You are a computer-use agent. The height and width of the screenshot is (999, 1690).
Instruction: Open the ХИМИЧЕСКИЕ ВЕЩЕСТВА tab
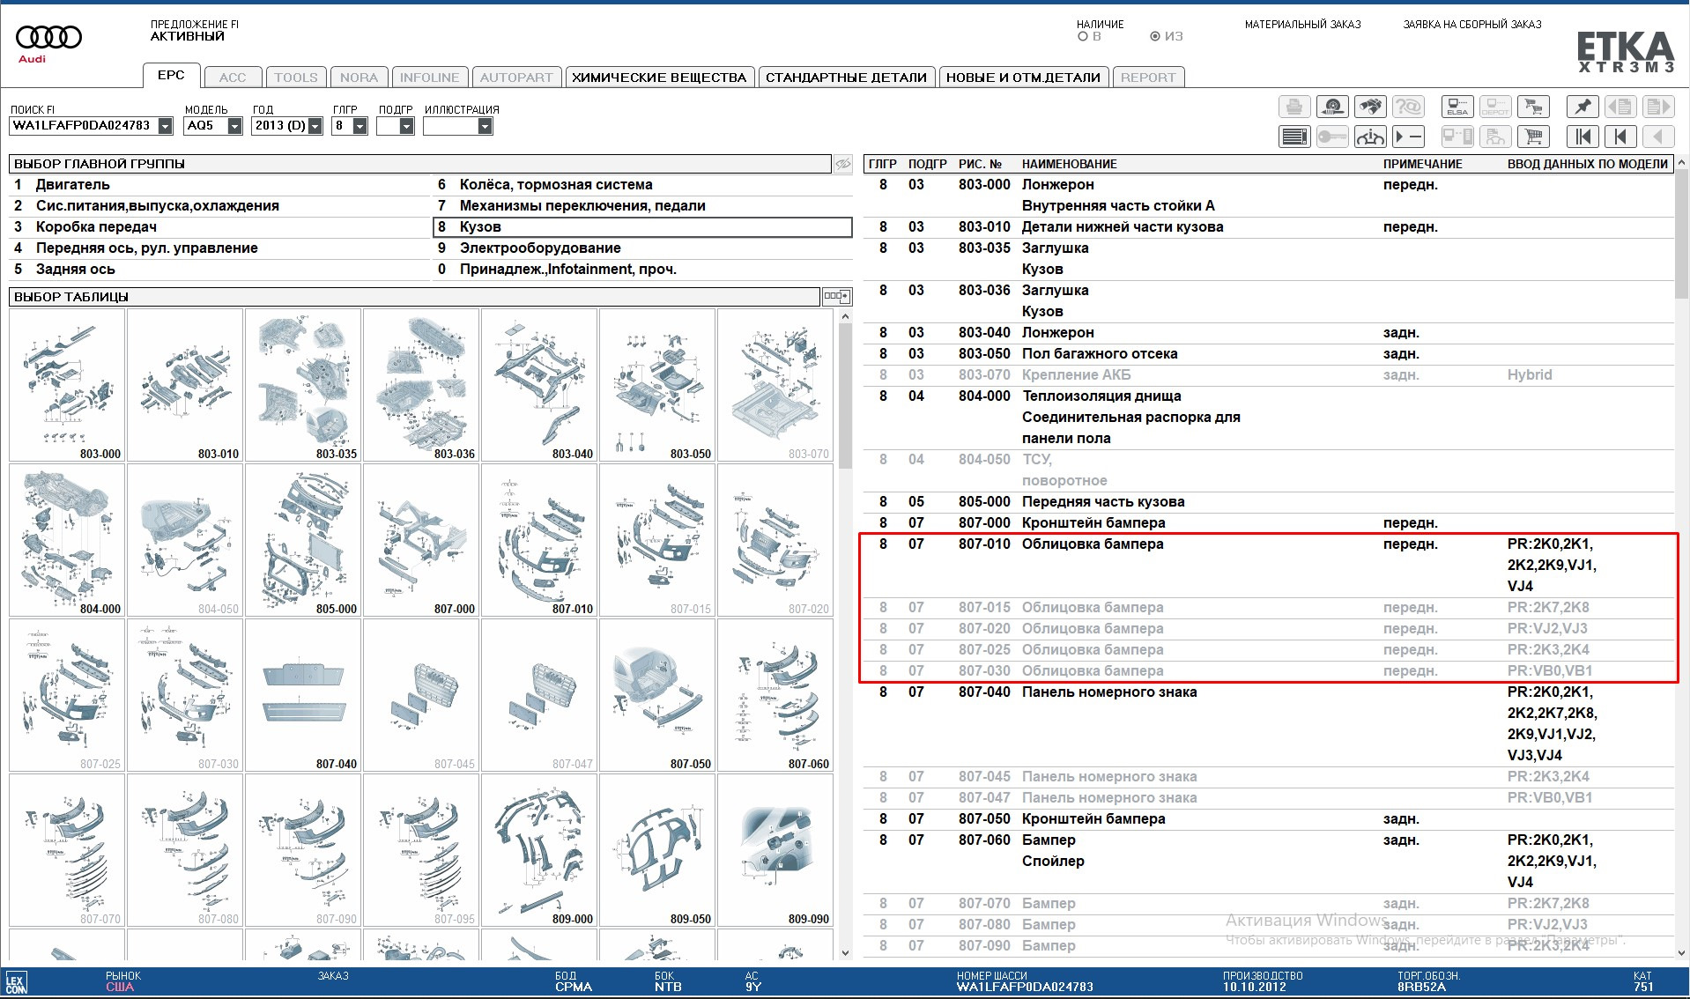pos(659,78)
